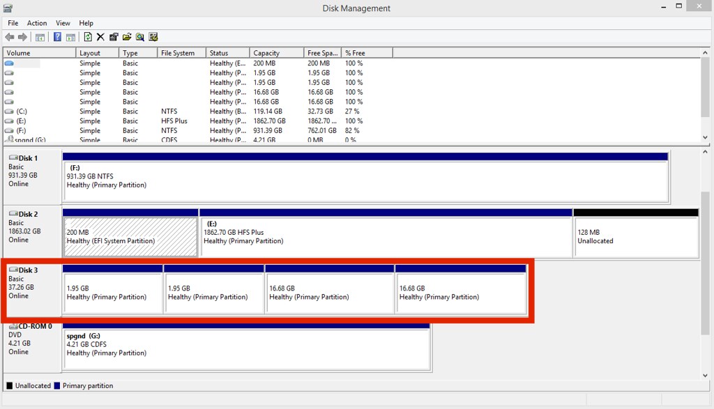Toggle the Show/Hide Console Tree toolbar icon
Image resolution: width=714 pixels, height=409 pixels.
click(40, 38)
